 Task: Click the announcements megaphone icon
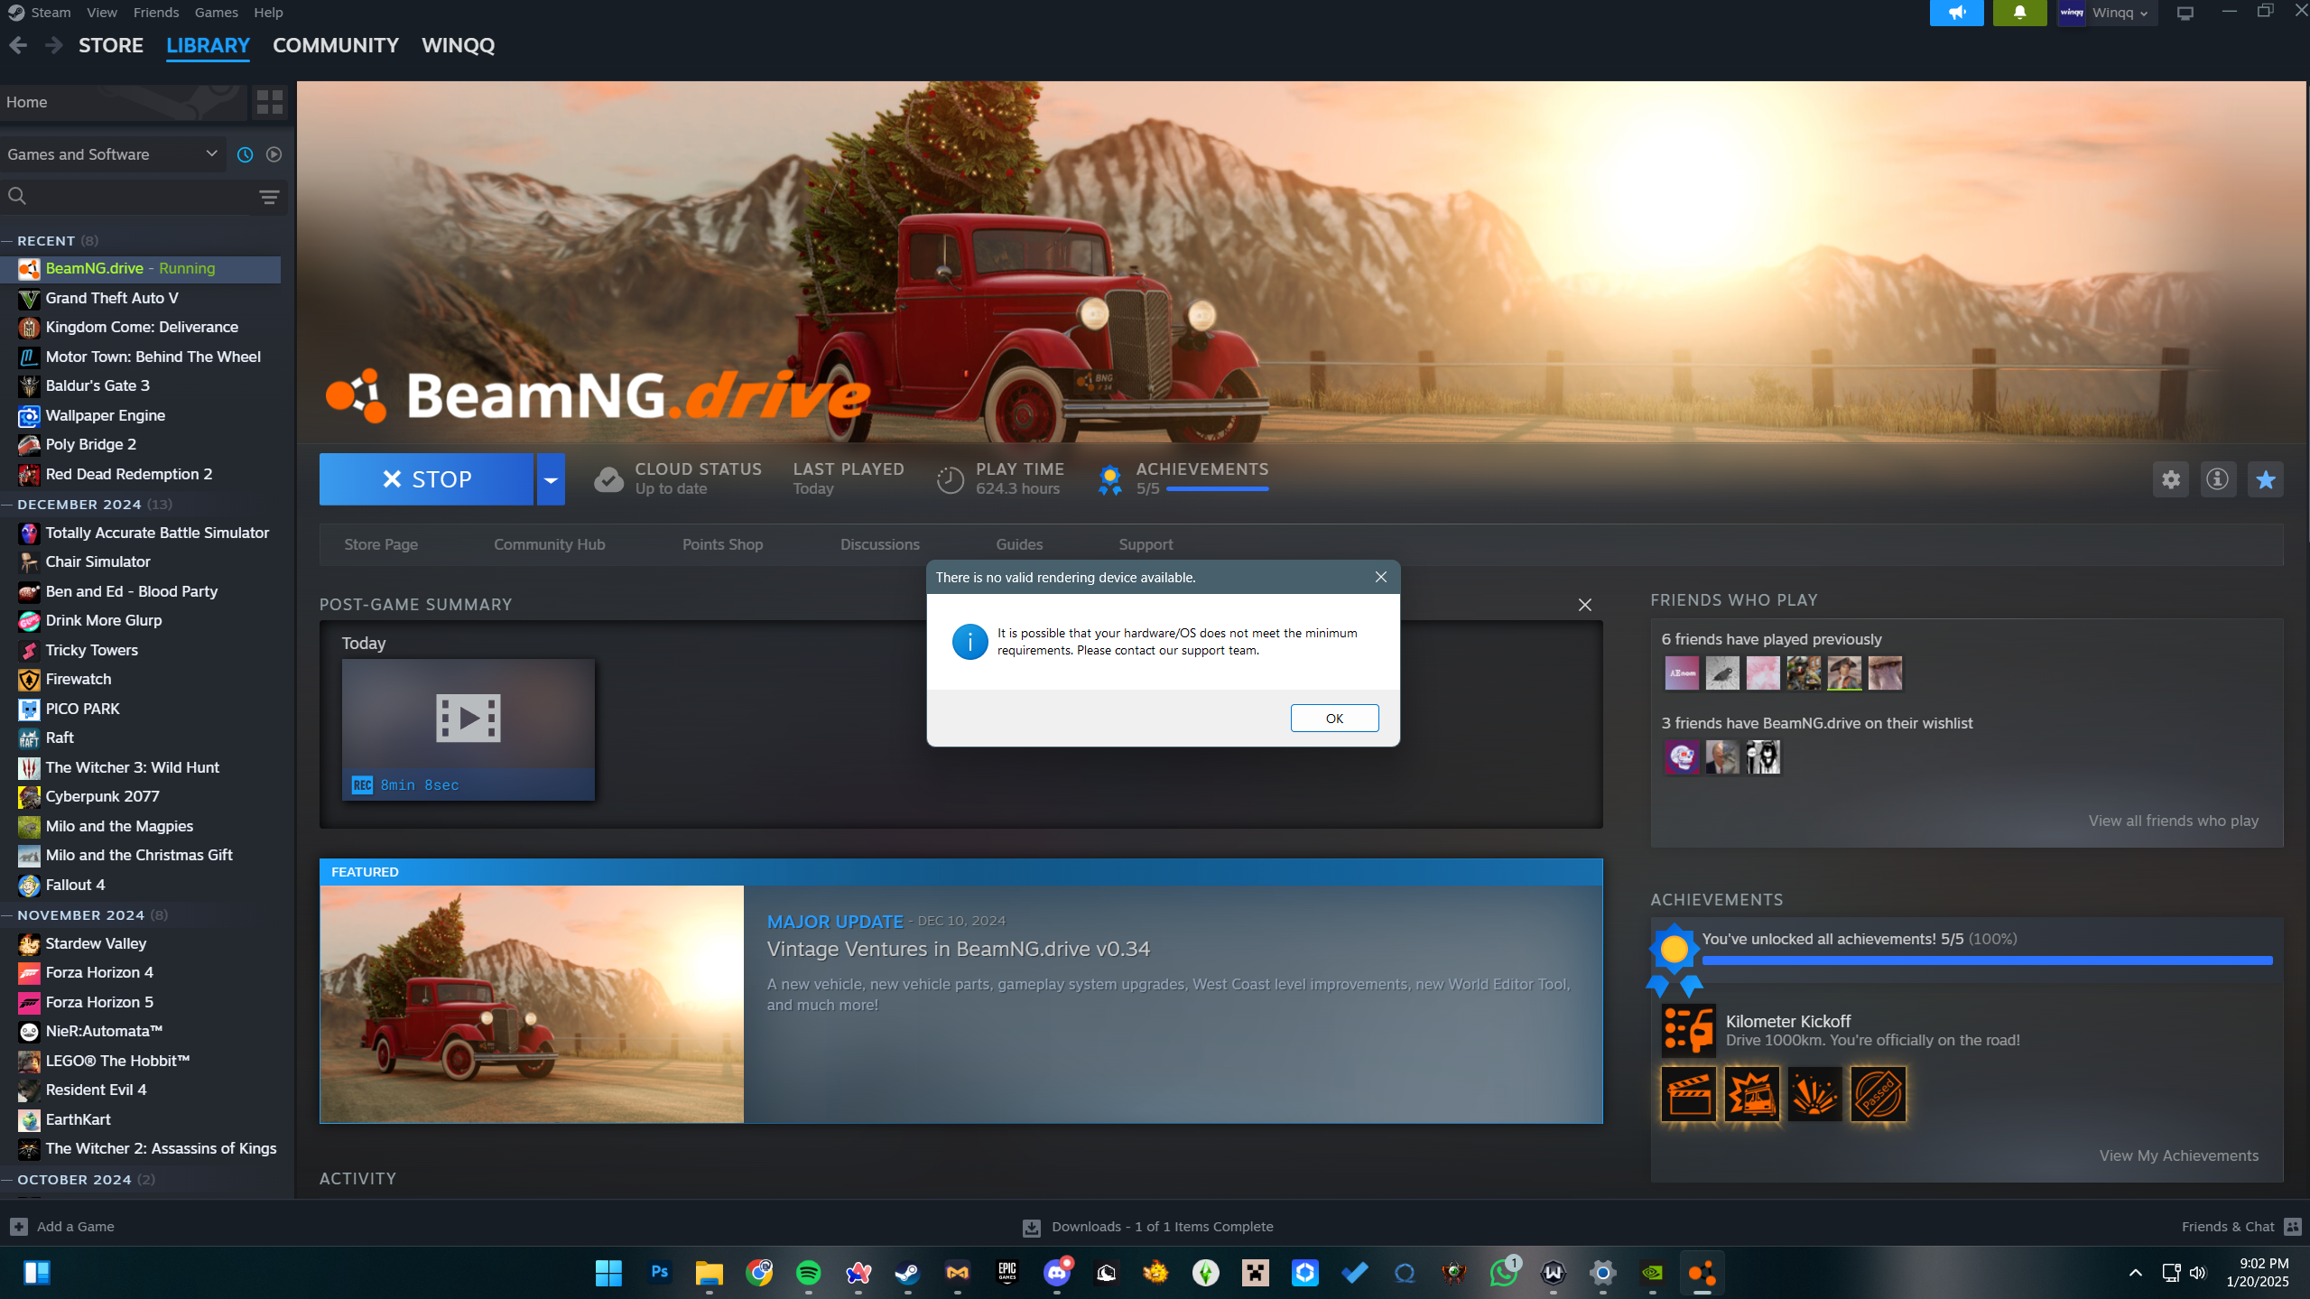(x=1956, y=13)
